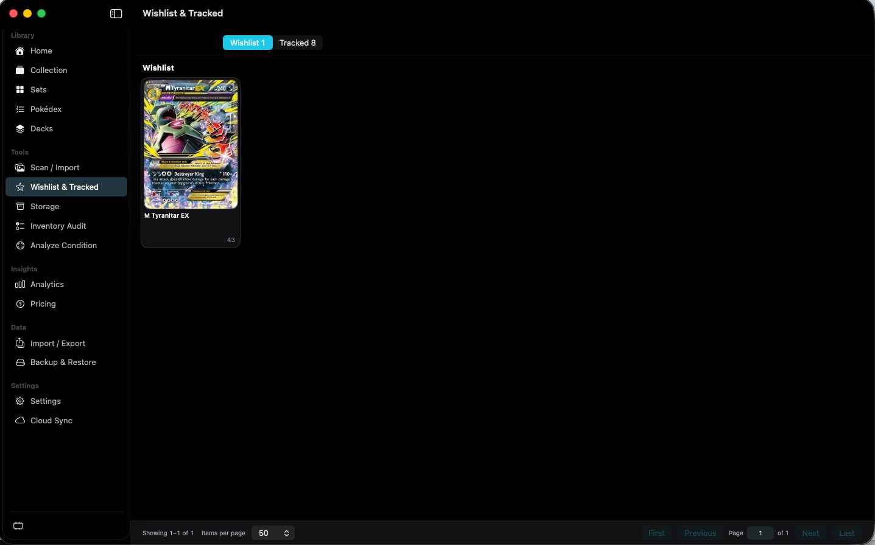
Task: Open Storage label in sidebar
Action: coord(44,206)
